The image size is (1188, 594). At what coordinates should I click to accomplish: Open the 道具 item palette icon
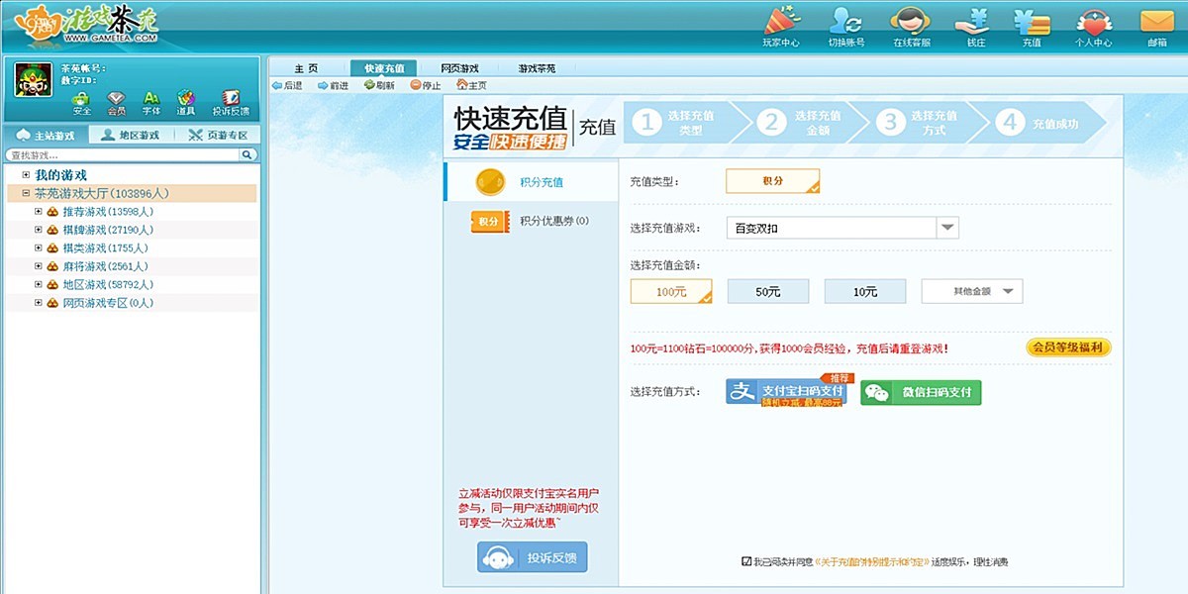pos(187,99)
